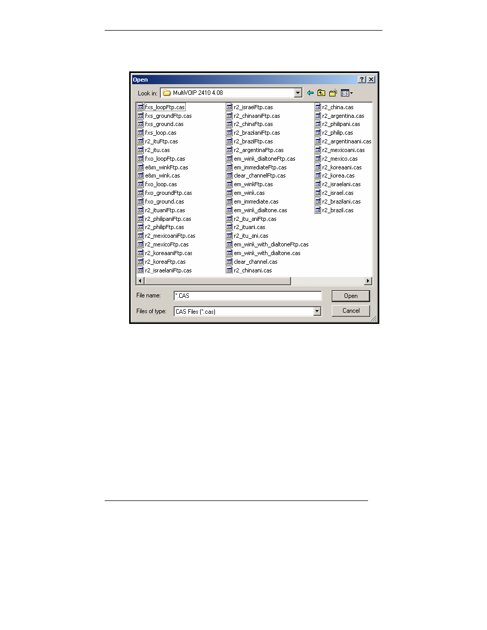Viewport: 487px width, 630px height.
Task: Click the file icon of fxs_loopFtp.cas
Action: pos(140,107)
